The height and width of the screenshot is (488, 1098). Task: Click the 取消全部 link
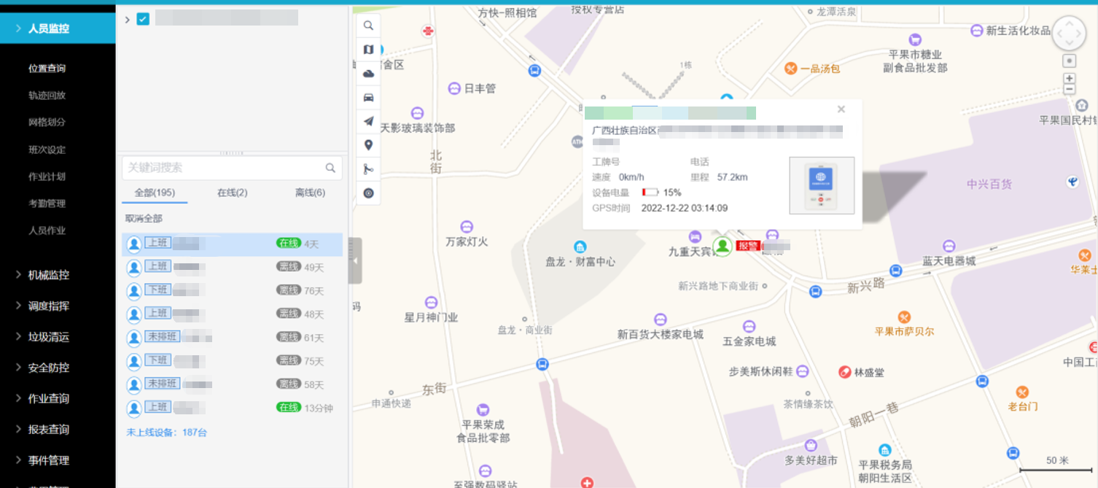point(144,218)
